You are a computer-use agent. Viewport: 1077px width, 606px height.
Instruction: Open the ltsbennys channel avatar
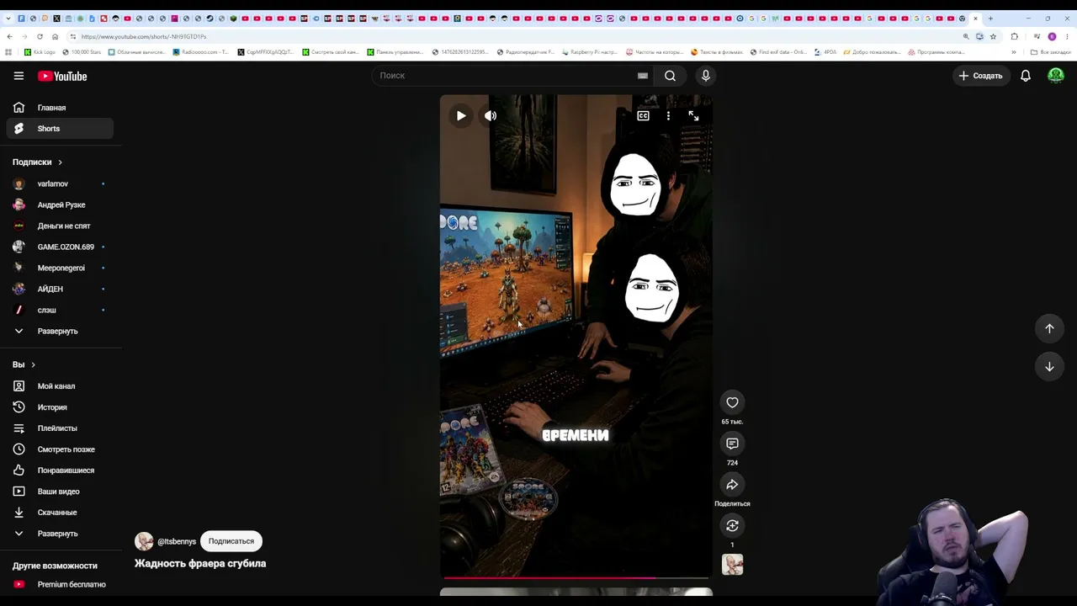(x=144, y=541)
